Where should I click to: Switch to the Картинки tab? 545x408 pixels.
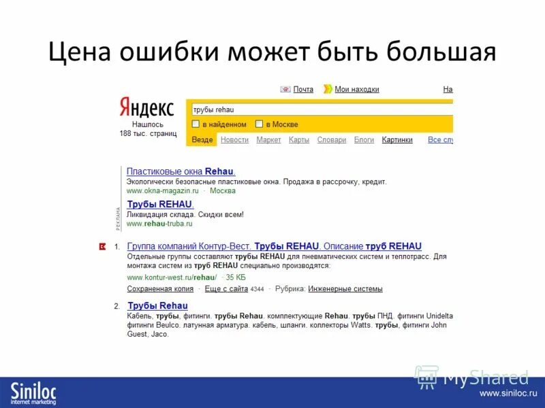(396, 140)
